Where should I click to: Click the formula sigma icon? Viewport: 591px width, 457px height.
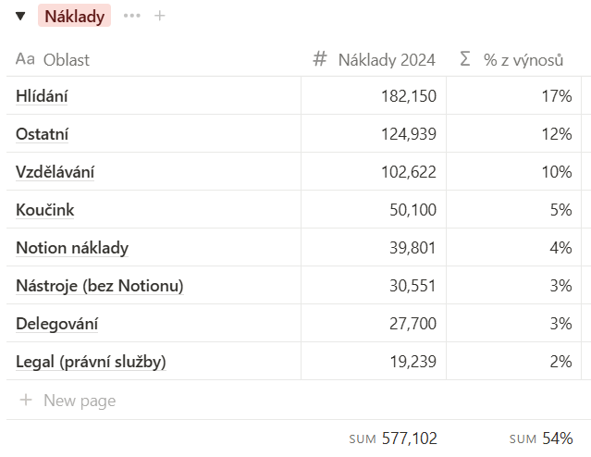pyautogui.click(x=465, y=59)
